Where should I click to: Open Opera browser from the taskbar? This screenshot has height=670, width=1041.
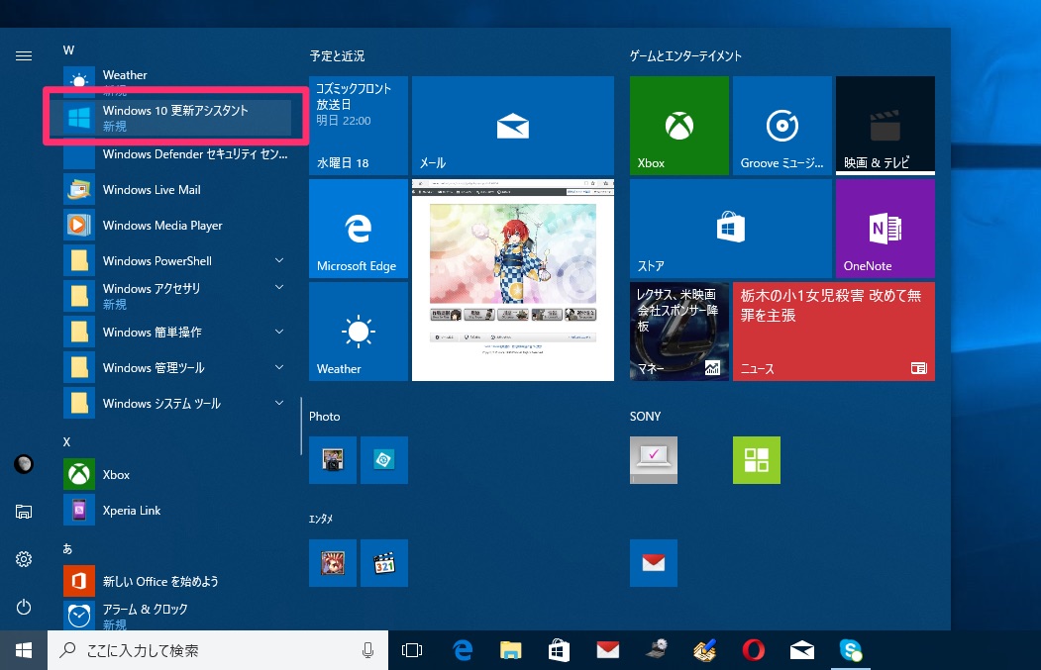[x=753, y=651]
